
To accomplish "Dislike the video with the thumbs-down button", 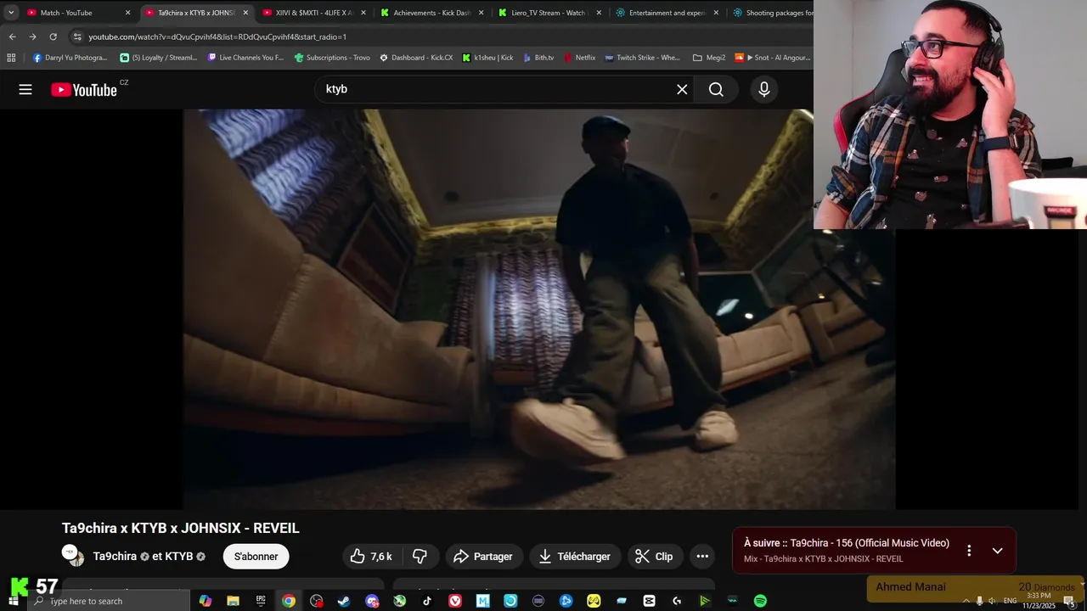I will (420, 557).
